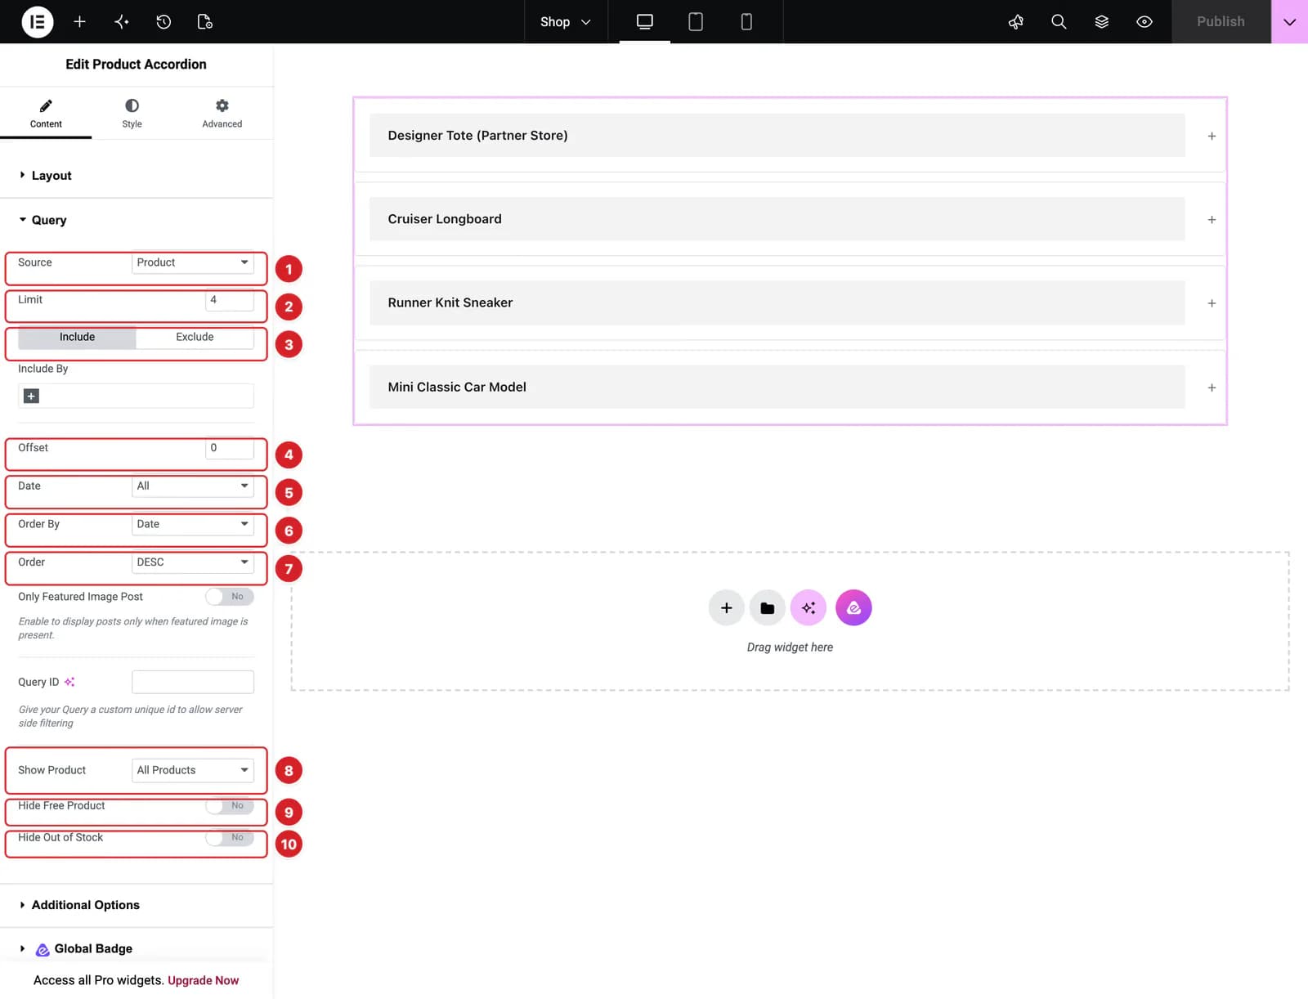Open the Date dropdown set to All
This screenshot has height=999, width=1308.
(193, 486)
